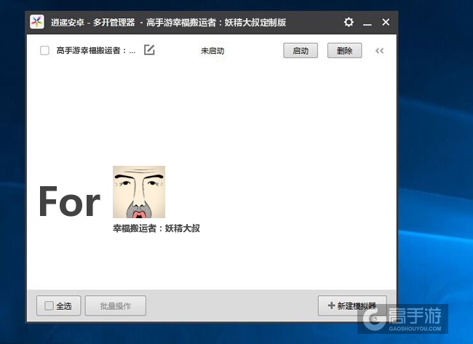Select the 未启动 status text
Screen dimensions: 473x344
pos(212,51)
